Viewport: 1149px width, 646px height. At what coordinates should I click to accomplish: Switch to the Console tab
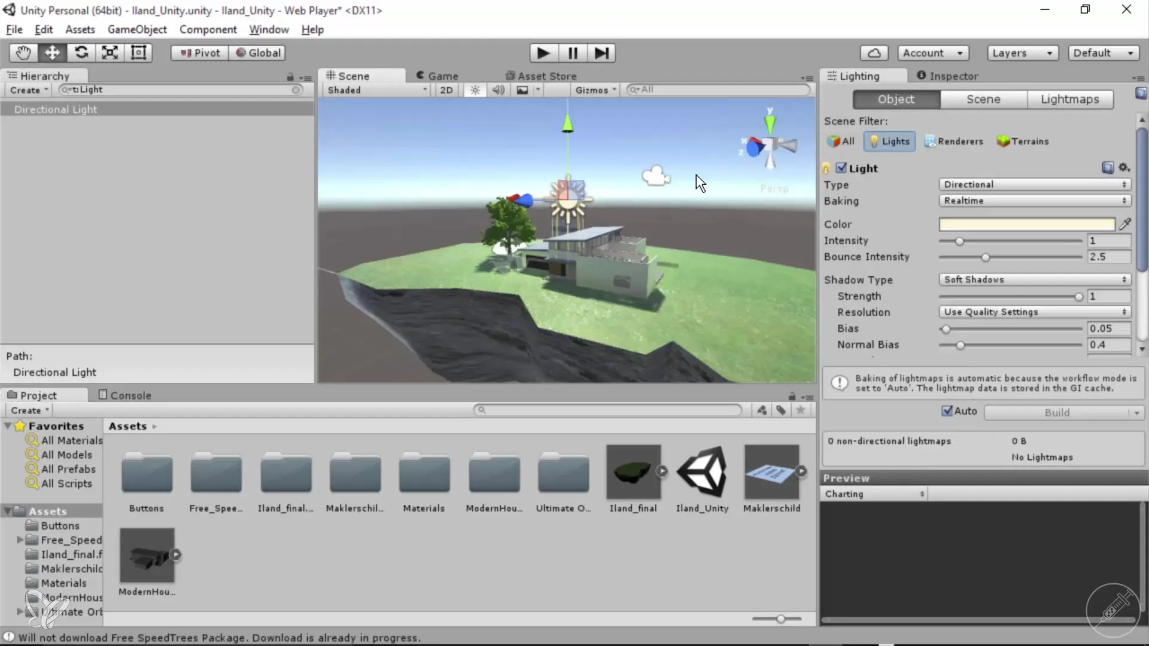[124, 395]
